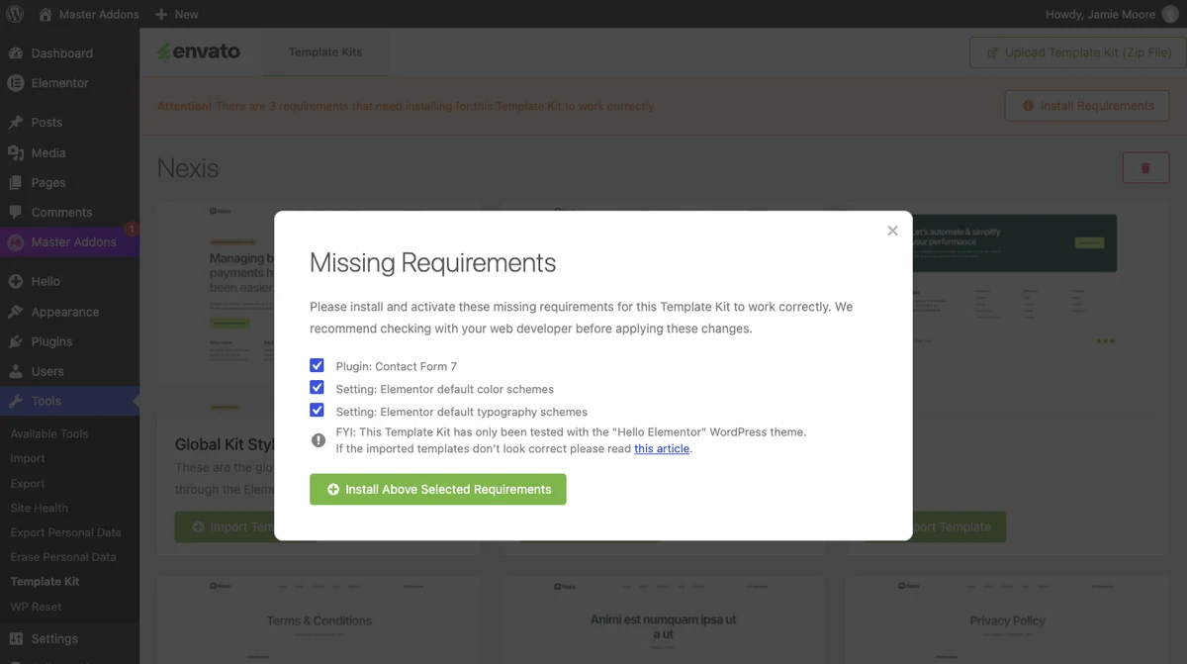This screenshot has height=664, width=1187.
Task: Uncheck Elementor default color schemes setting
Action: pyautogui.click(x=317, y=388)
